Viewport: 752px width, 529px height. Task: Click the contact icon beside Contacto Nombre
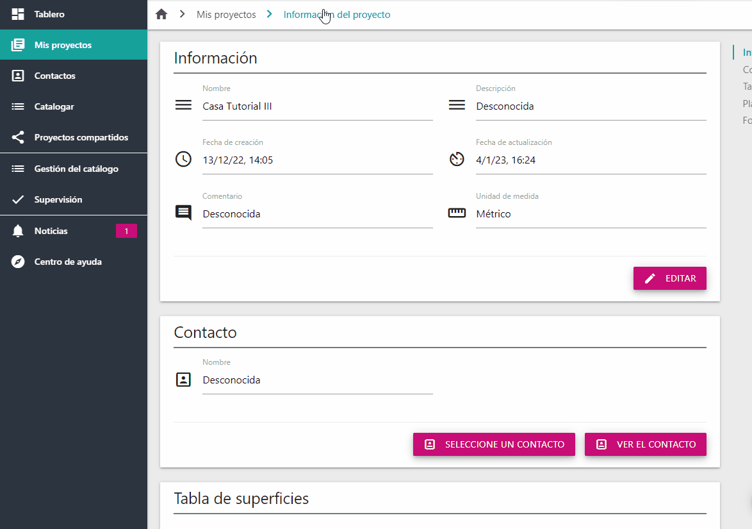coord(183,379)
